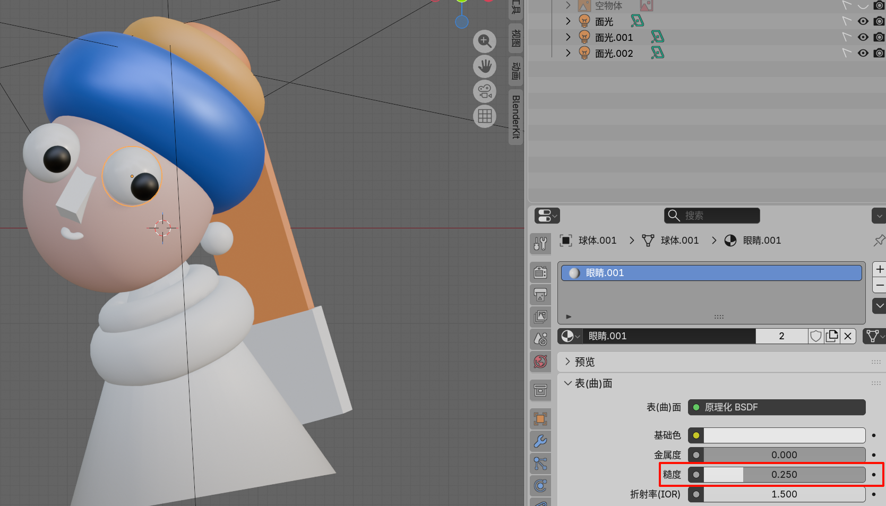Disable rendering of 面光.002 via camera icon
This screenshot has height=506, width=886.
click(x=879, y=53)
